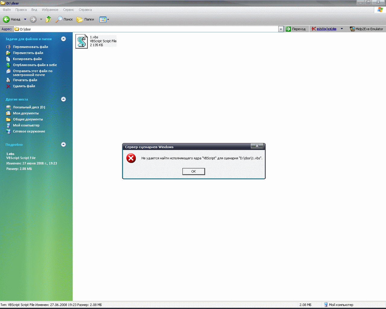The image size is (386, 309).
Task: Click send file by e-mail link
Action: [x=33, y=73]
